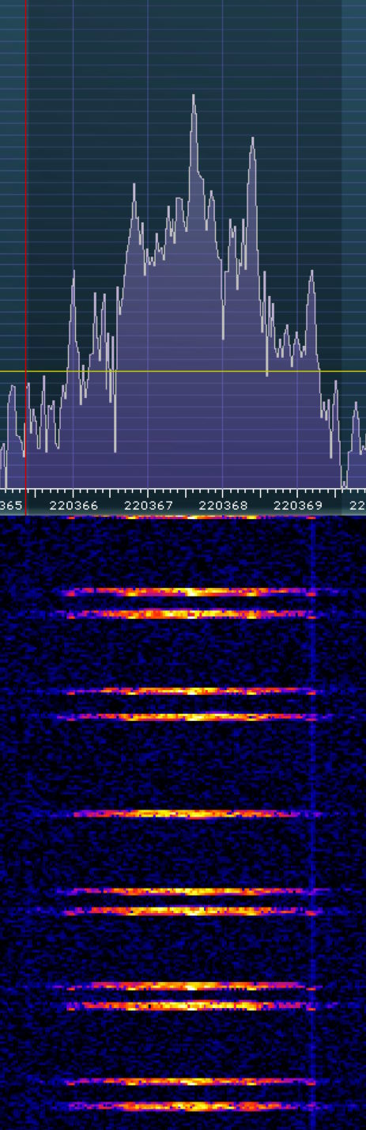The image size is (366, 1130).
Task: Click the cut-off frequency label at axis far right
Action: click(358, 505)
